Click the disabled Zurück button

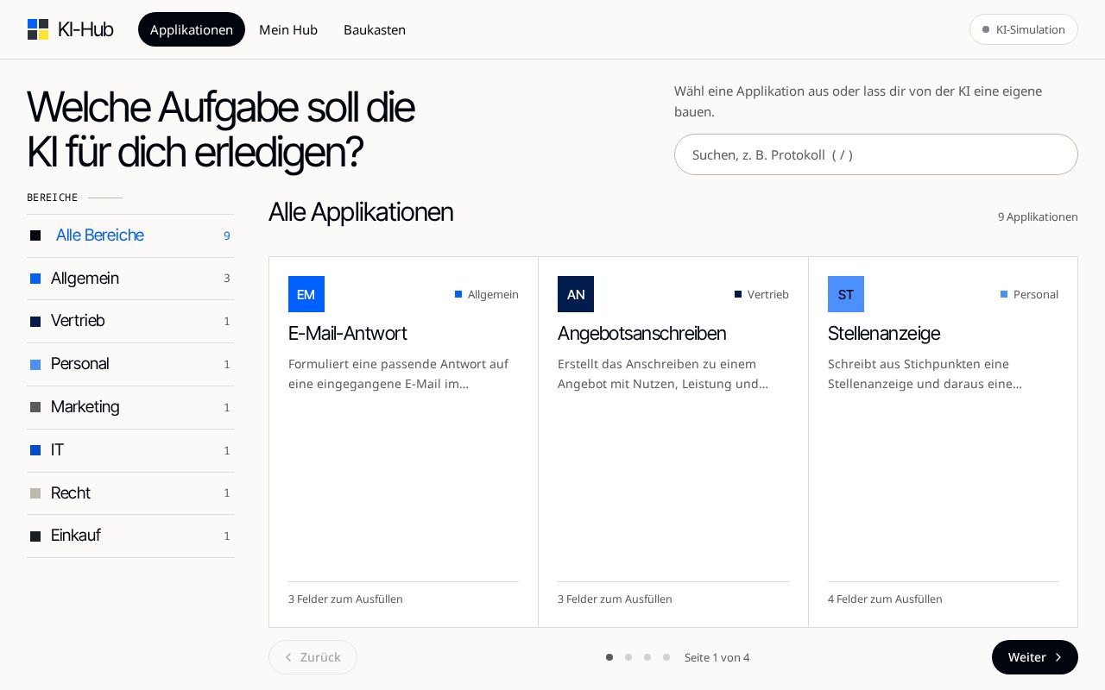pyautogui.click(x=313, y=657)
